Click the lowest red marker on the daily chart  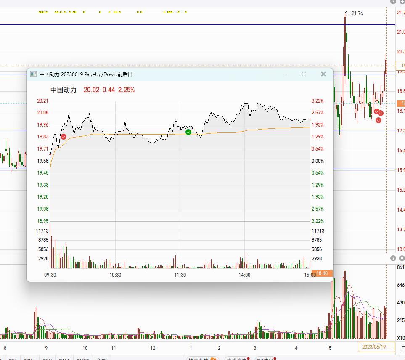click(379, 120)
